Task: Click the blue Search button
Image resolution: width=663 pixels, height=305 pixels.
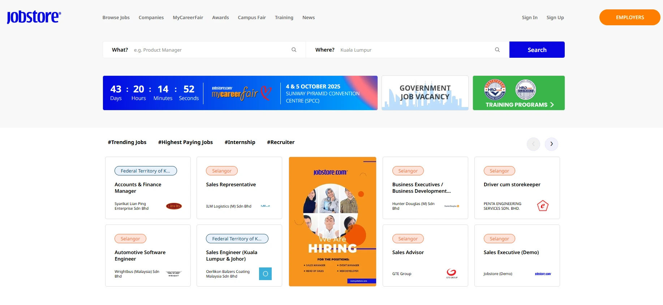Action: click(537, 50)
